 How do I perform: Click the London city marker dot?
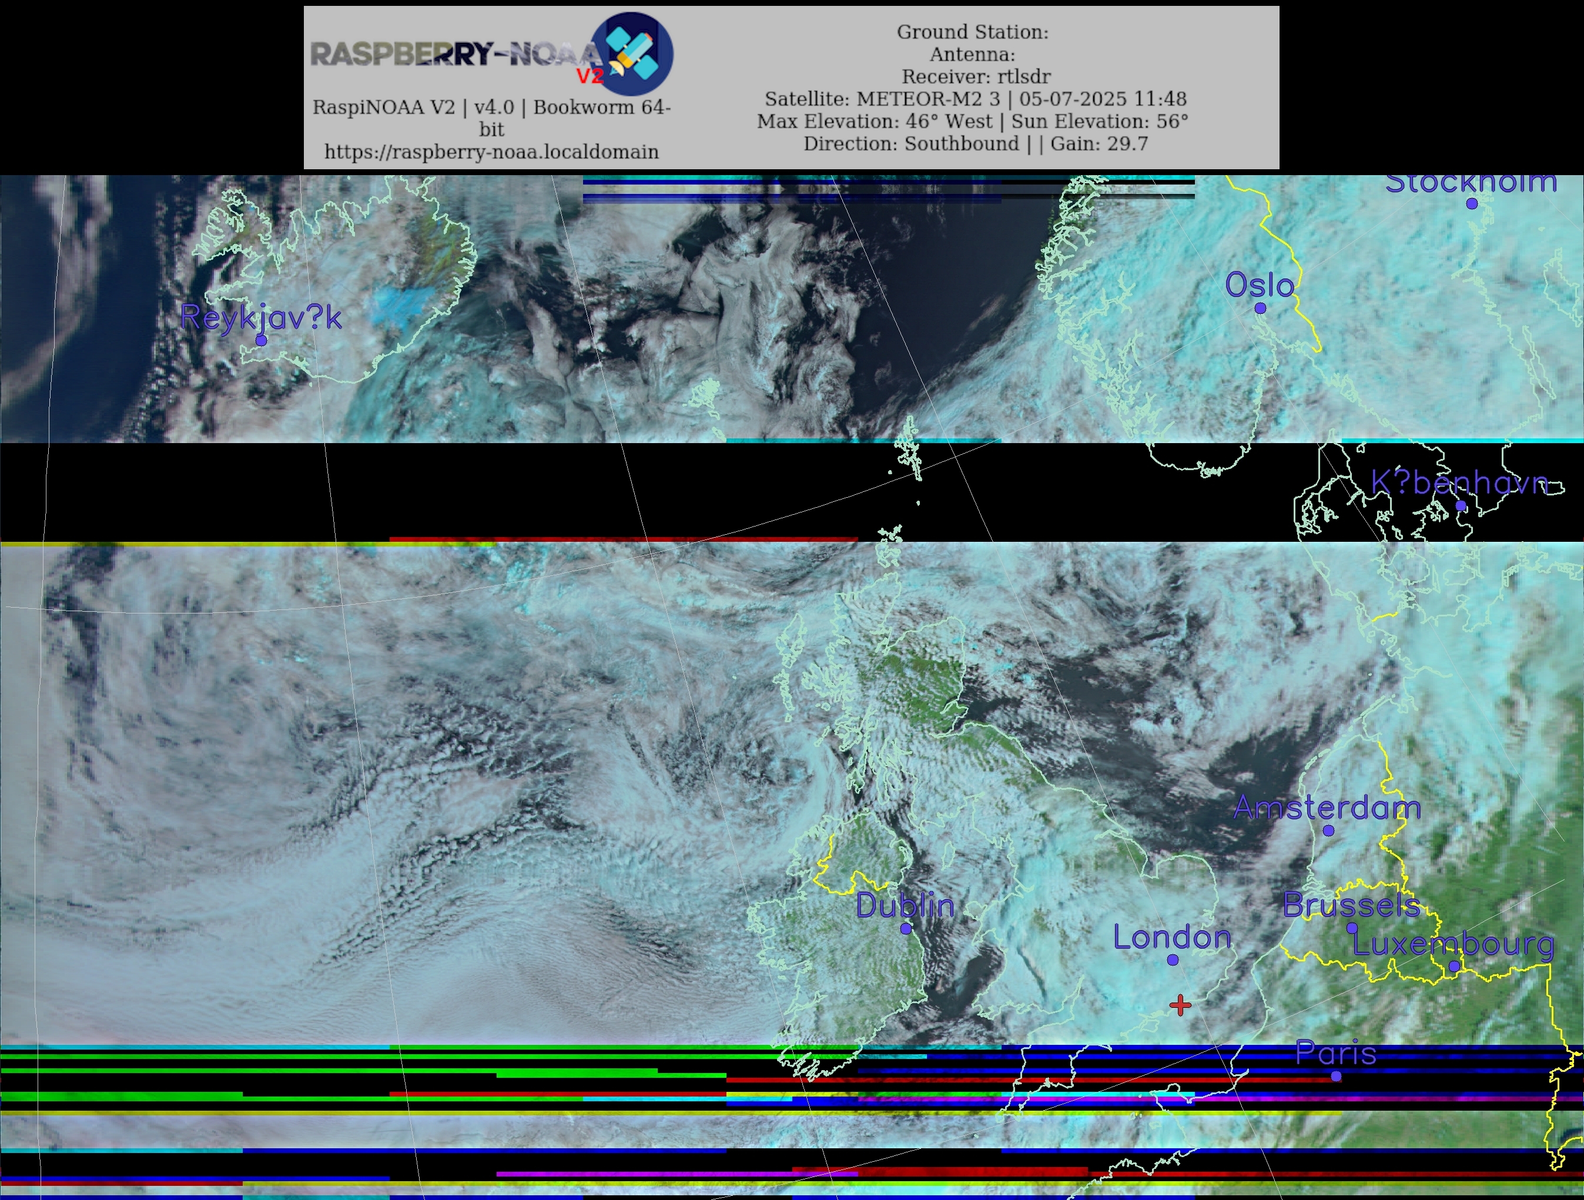point(1173,960)
